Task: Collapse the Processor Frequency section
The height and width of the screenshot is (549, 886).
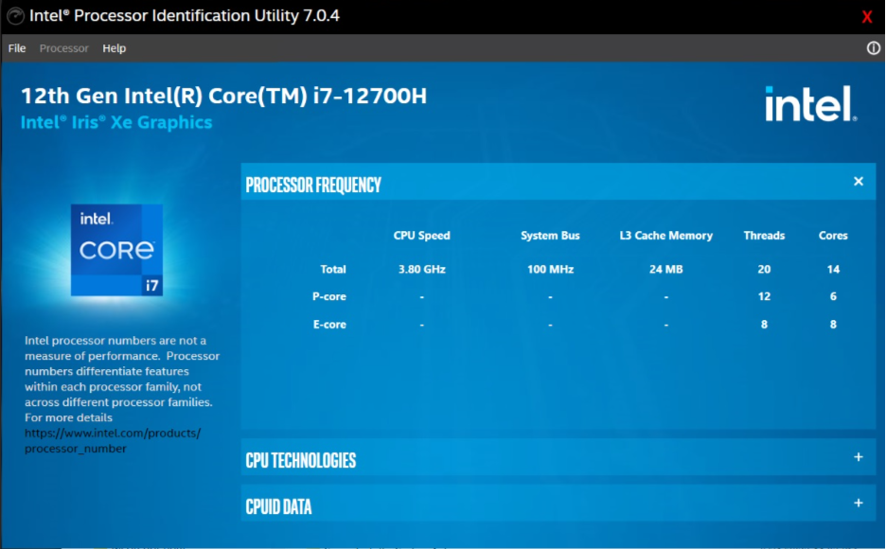Action: click(x=859, y=182)
